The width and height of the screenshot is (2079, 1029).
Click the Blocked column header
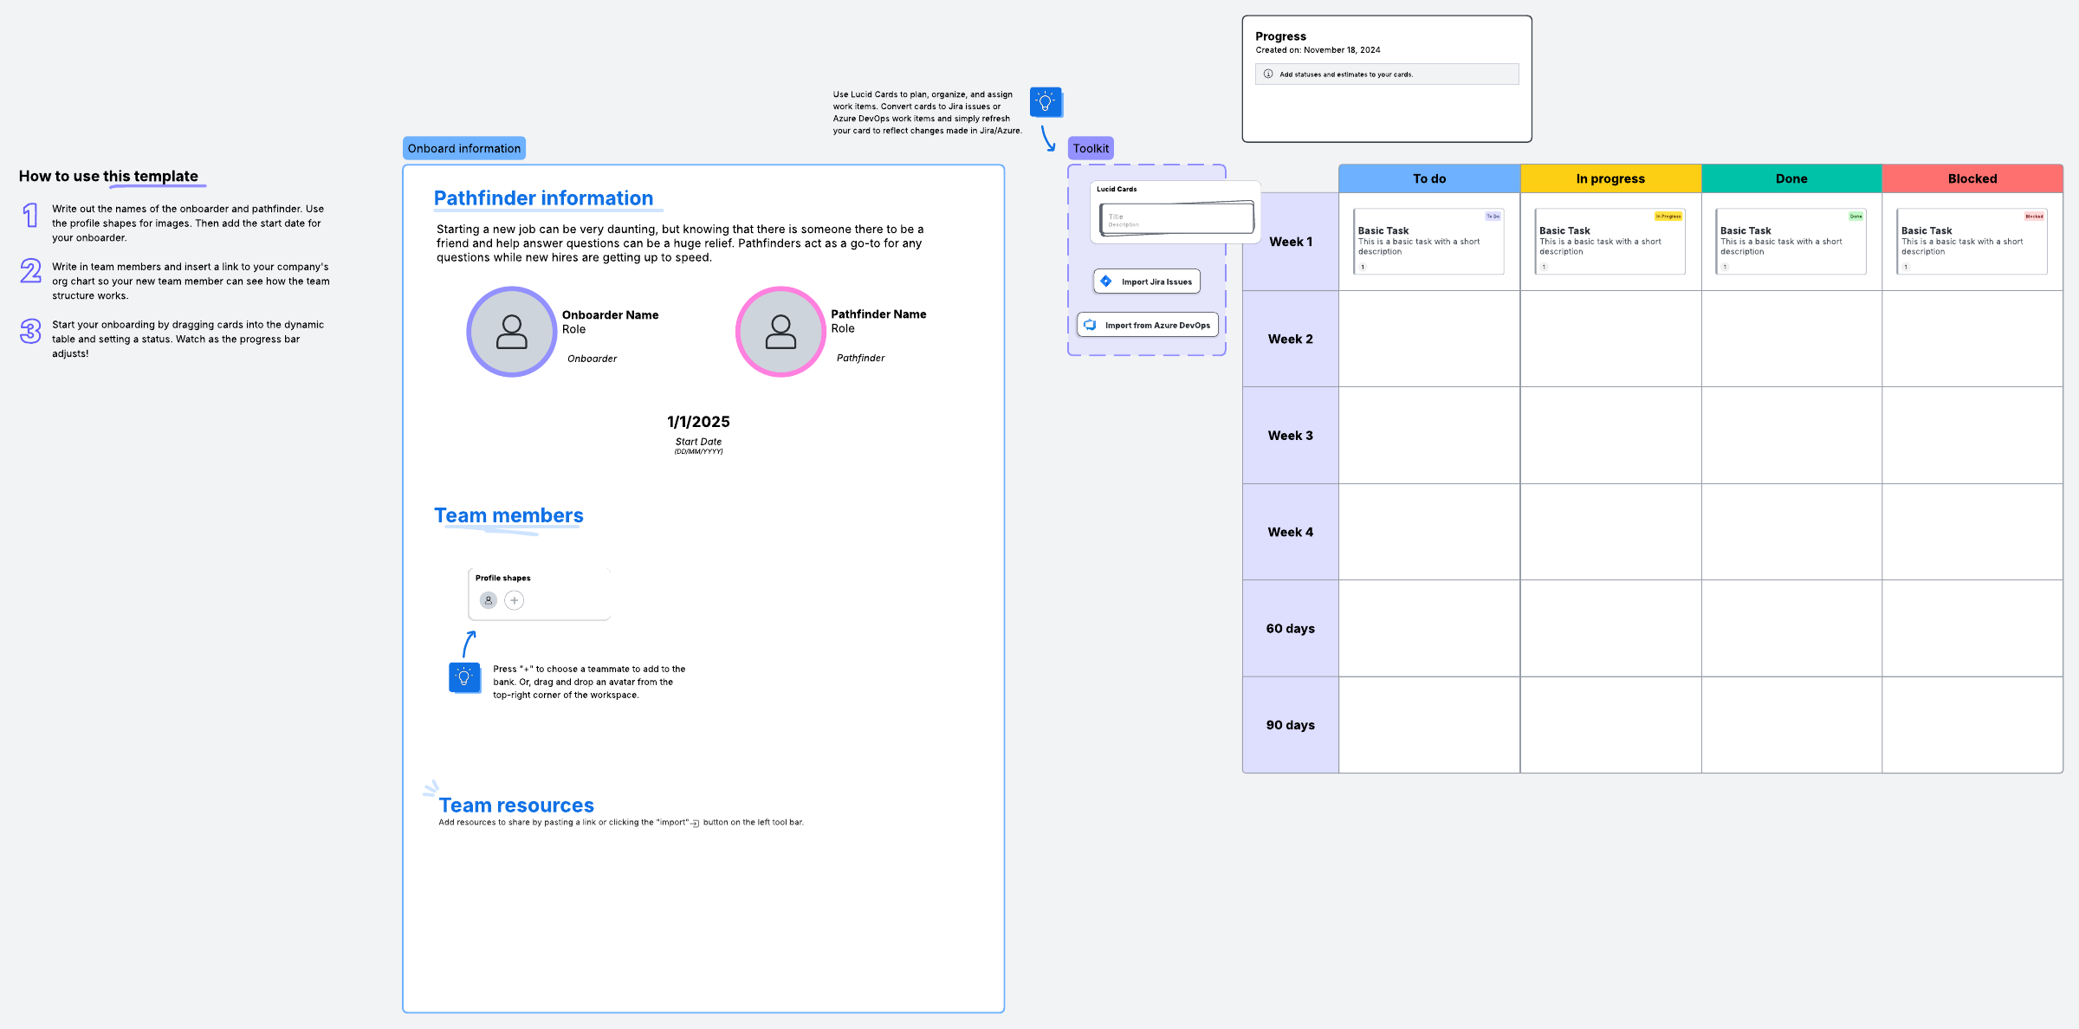coord(1972,178)
